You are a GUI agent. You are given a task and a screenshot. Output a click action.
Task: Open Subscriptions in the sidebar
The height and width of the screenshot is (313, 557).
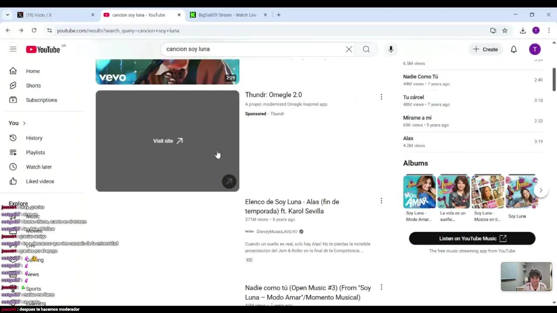click(x=42, y=100)
